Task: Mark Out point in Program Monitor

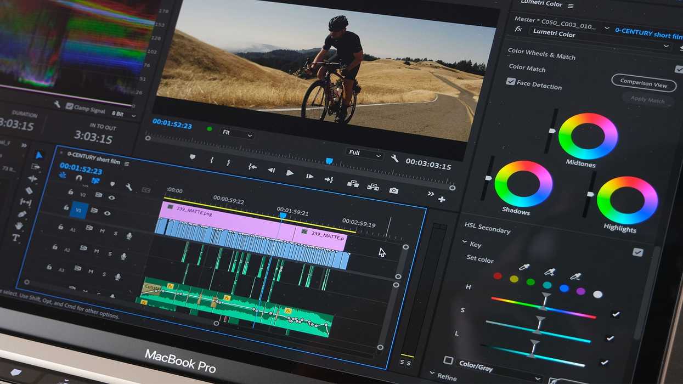Action: coord(228,162)
